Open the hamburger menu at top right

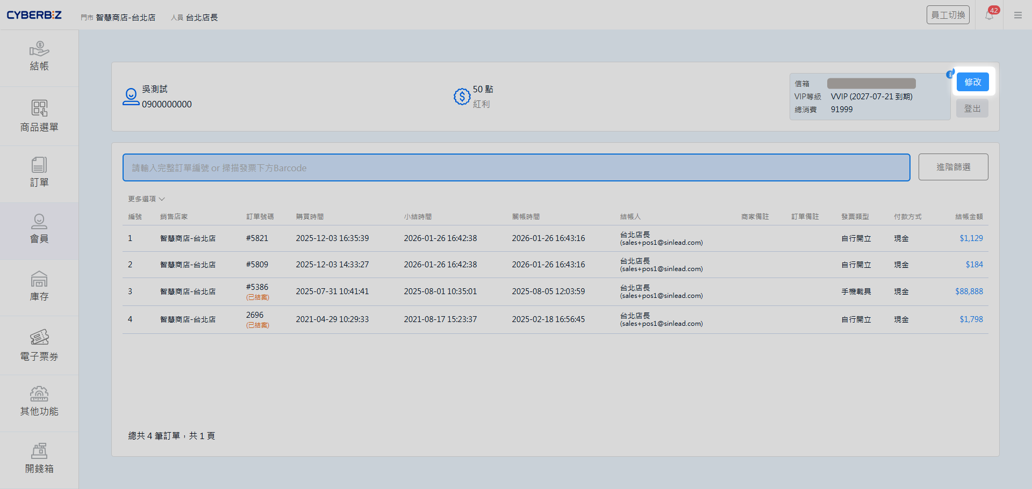pos(1018,15)
